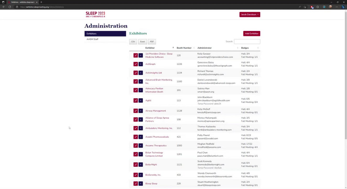This screenshot has width=347, height=189.
Task: Sort the table by Administrator column
Action: 204,48
